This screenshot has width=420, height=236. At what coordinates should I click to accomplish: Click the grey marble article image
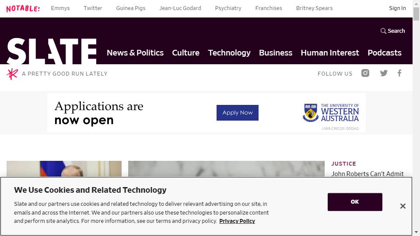226,169
